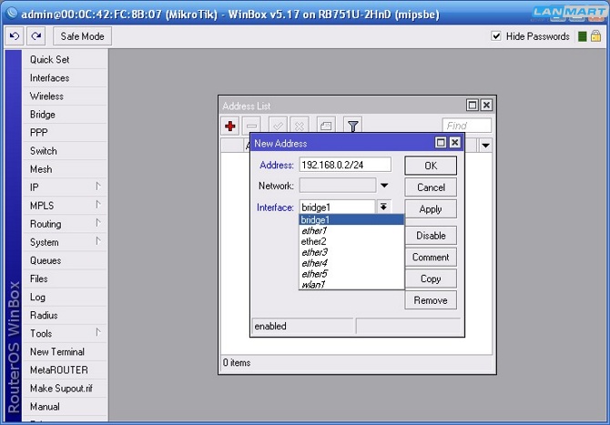
Task: Click the remove minus icon in Address List
Action: tap(251, 126)
